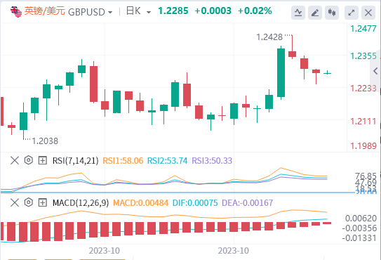Click current price 1.2285

(x=173, y=11)
